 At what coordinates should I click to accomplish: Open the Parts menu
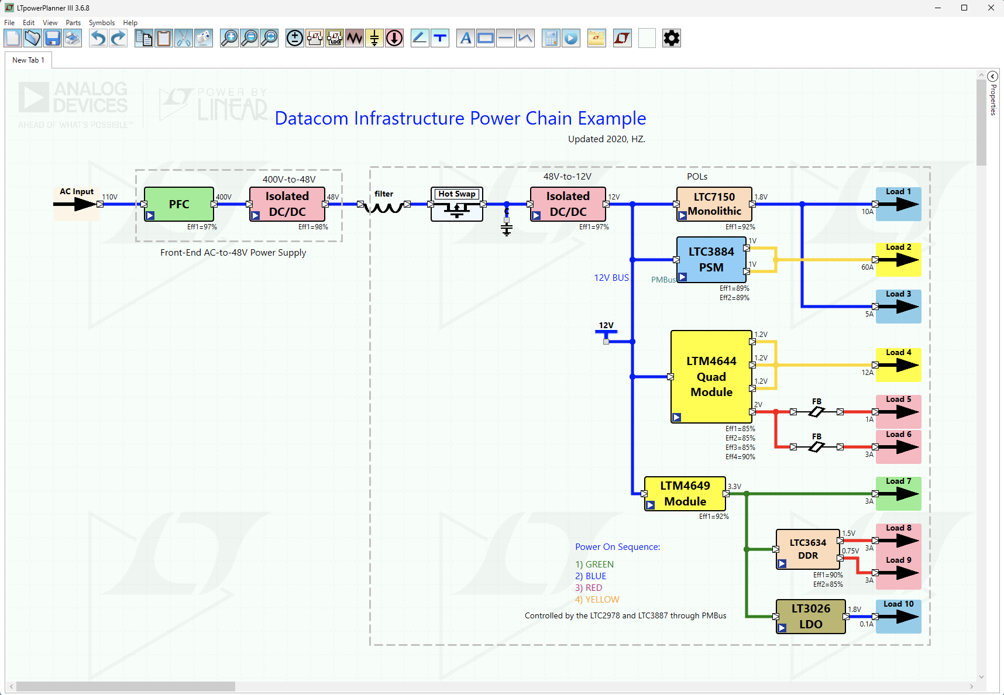tap(73, 23)
